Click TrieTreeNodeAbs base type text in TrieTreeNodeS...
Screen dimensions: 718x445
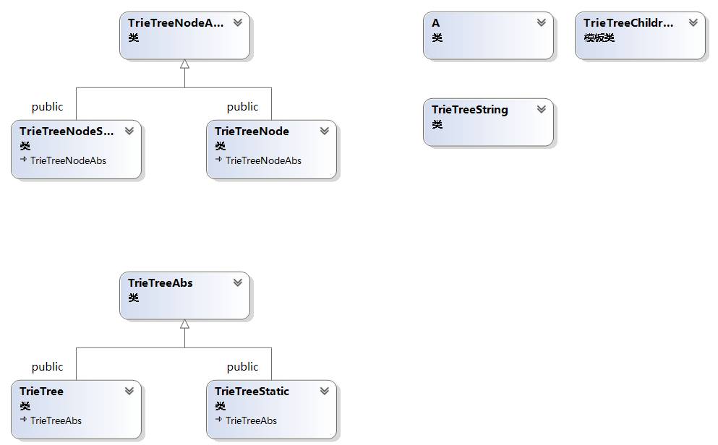click(x=68, y=160)
